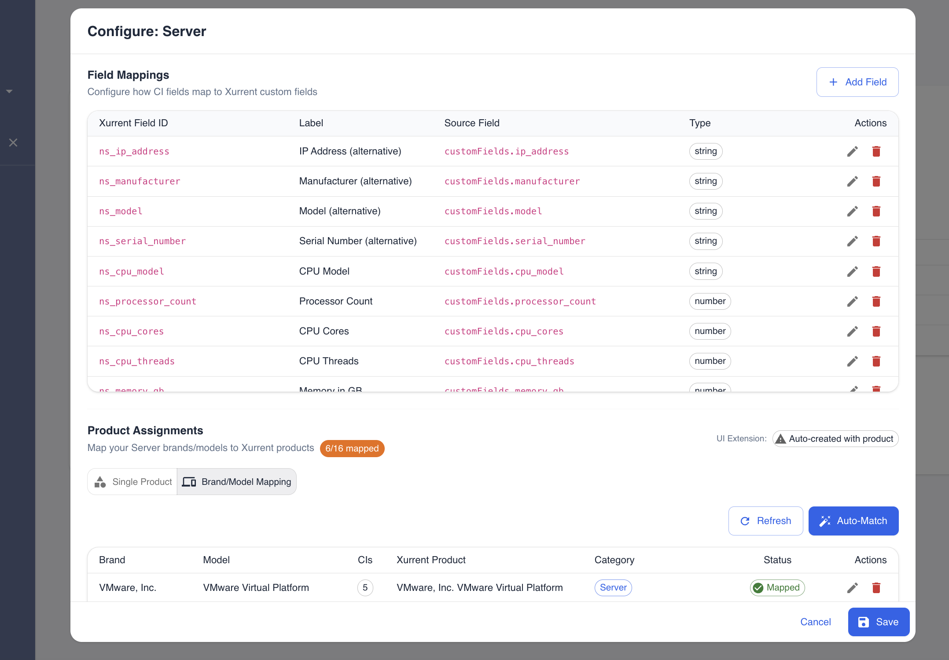
Task: Expand the sidebar dropdown arrow
Action: pos(9,92)
